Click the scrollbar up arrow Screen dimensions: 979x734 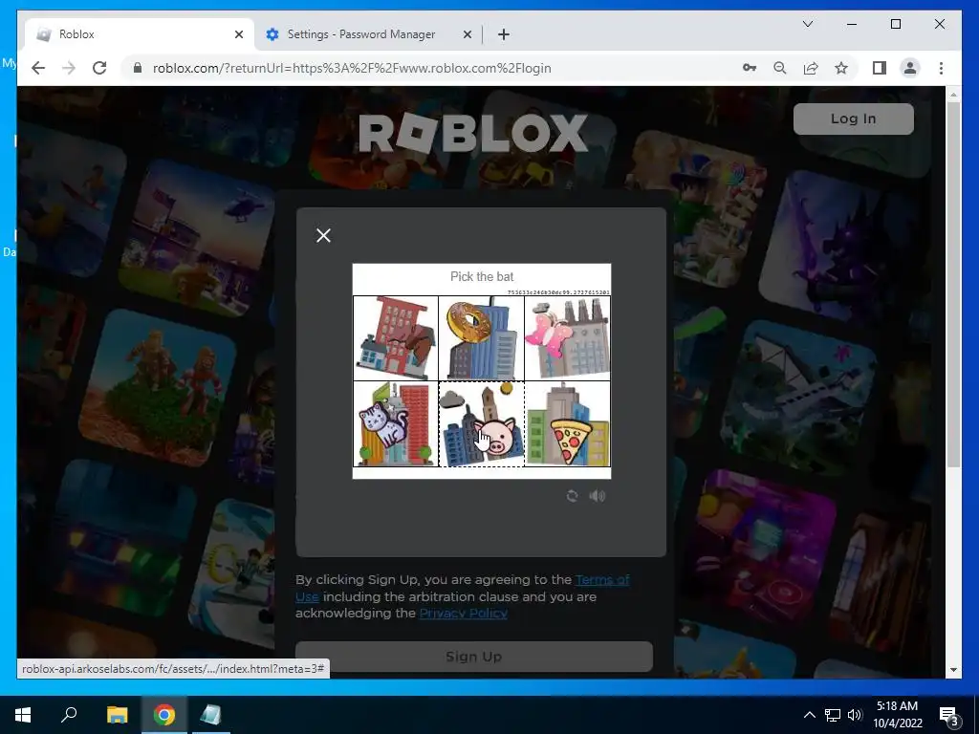click(x=953, y=95)
